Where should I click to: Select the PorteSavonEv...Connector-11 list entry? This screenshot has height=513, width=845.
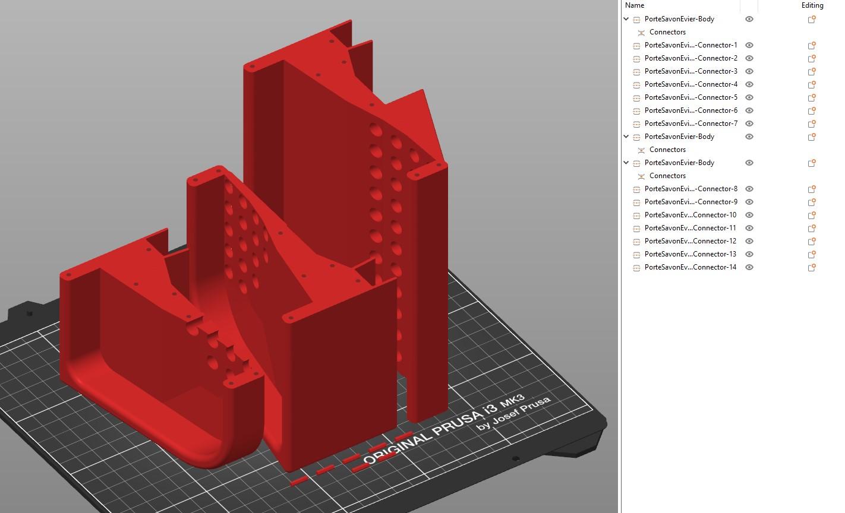[x=690, y=228]
